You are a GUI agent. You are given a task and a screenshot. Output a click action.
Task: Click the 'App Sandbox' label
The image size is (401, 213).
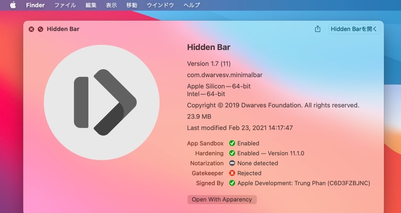[205, 143]
